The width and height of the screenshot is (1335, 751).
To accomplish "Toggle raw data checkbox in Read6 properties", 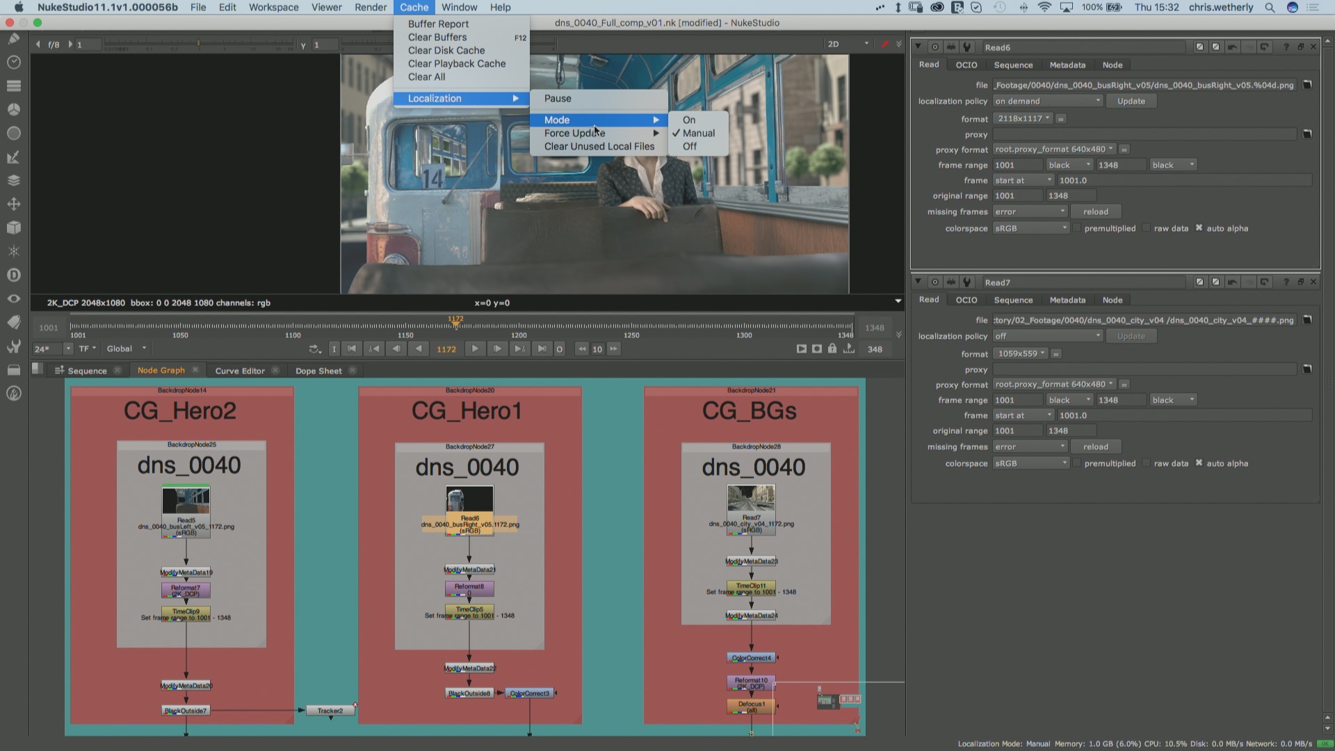I will pos(1145,228).
